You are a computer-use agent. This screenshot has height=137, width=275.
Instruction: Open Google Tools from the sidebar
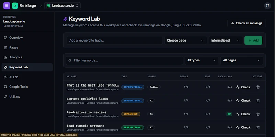pyautogui.click(x=27, y=87)
